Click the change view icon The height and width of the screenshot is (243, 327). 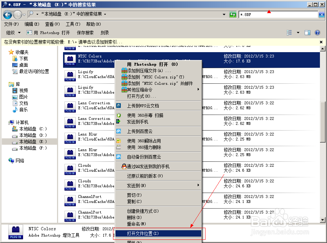click(x=289, y=33)
